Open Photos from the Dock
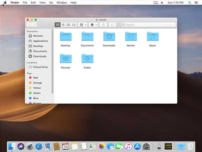Screen dimensions: 202x152 [102, 146]
